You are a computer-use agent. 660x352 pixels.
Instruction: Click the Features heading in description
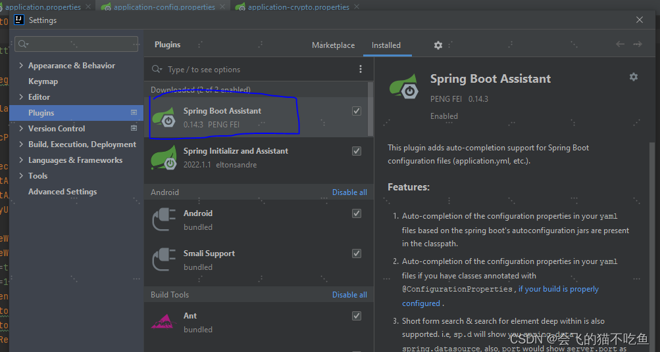408,187
